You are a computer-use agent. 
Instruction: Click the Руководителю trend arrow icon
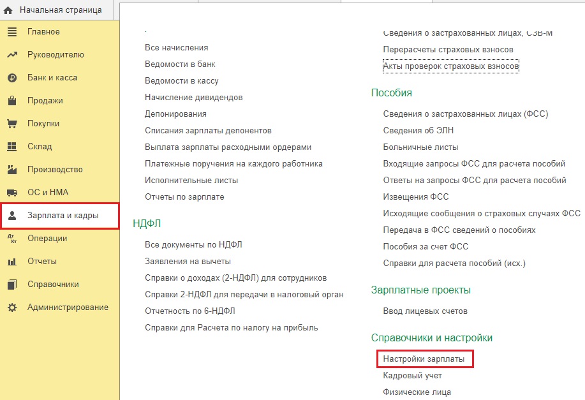[12, 55]
